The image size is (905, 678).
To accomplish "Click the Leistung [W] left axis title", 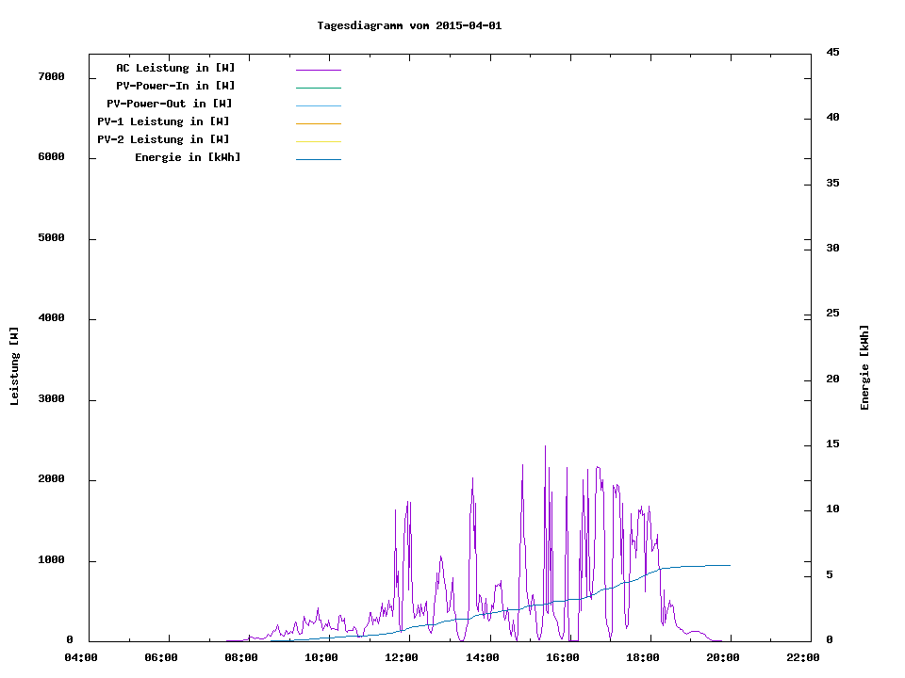I will pos(14,366).
